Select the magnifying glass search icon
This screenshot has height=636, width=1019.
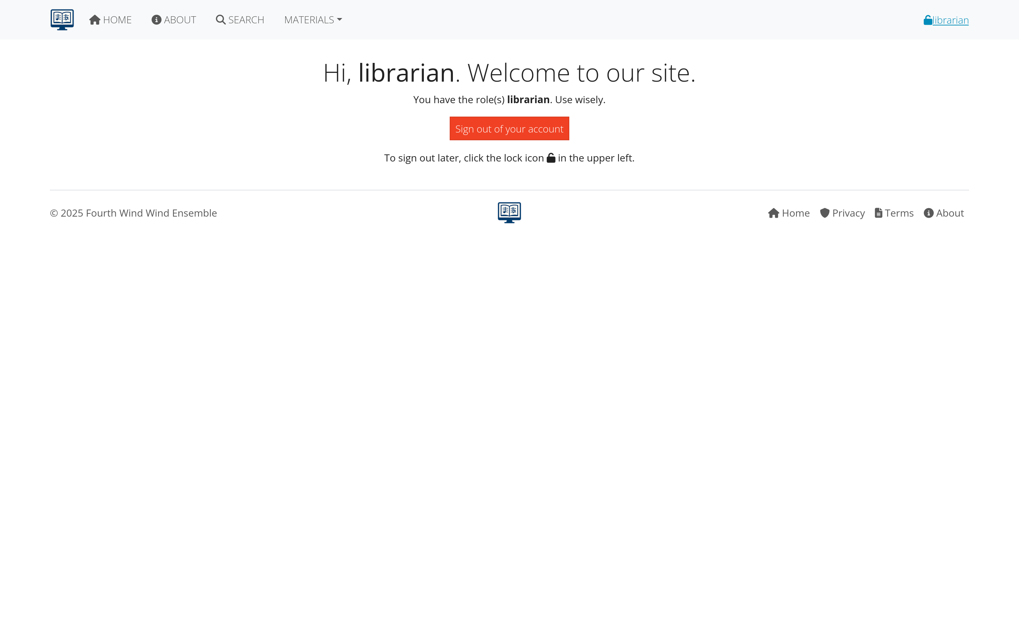point(220,19)
